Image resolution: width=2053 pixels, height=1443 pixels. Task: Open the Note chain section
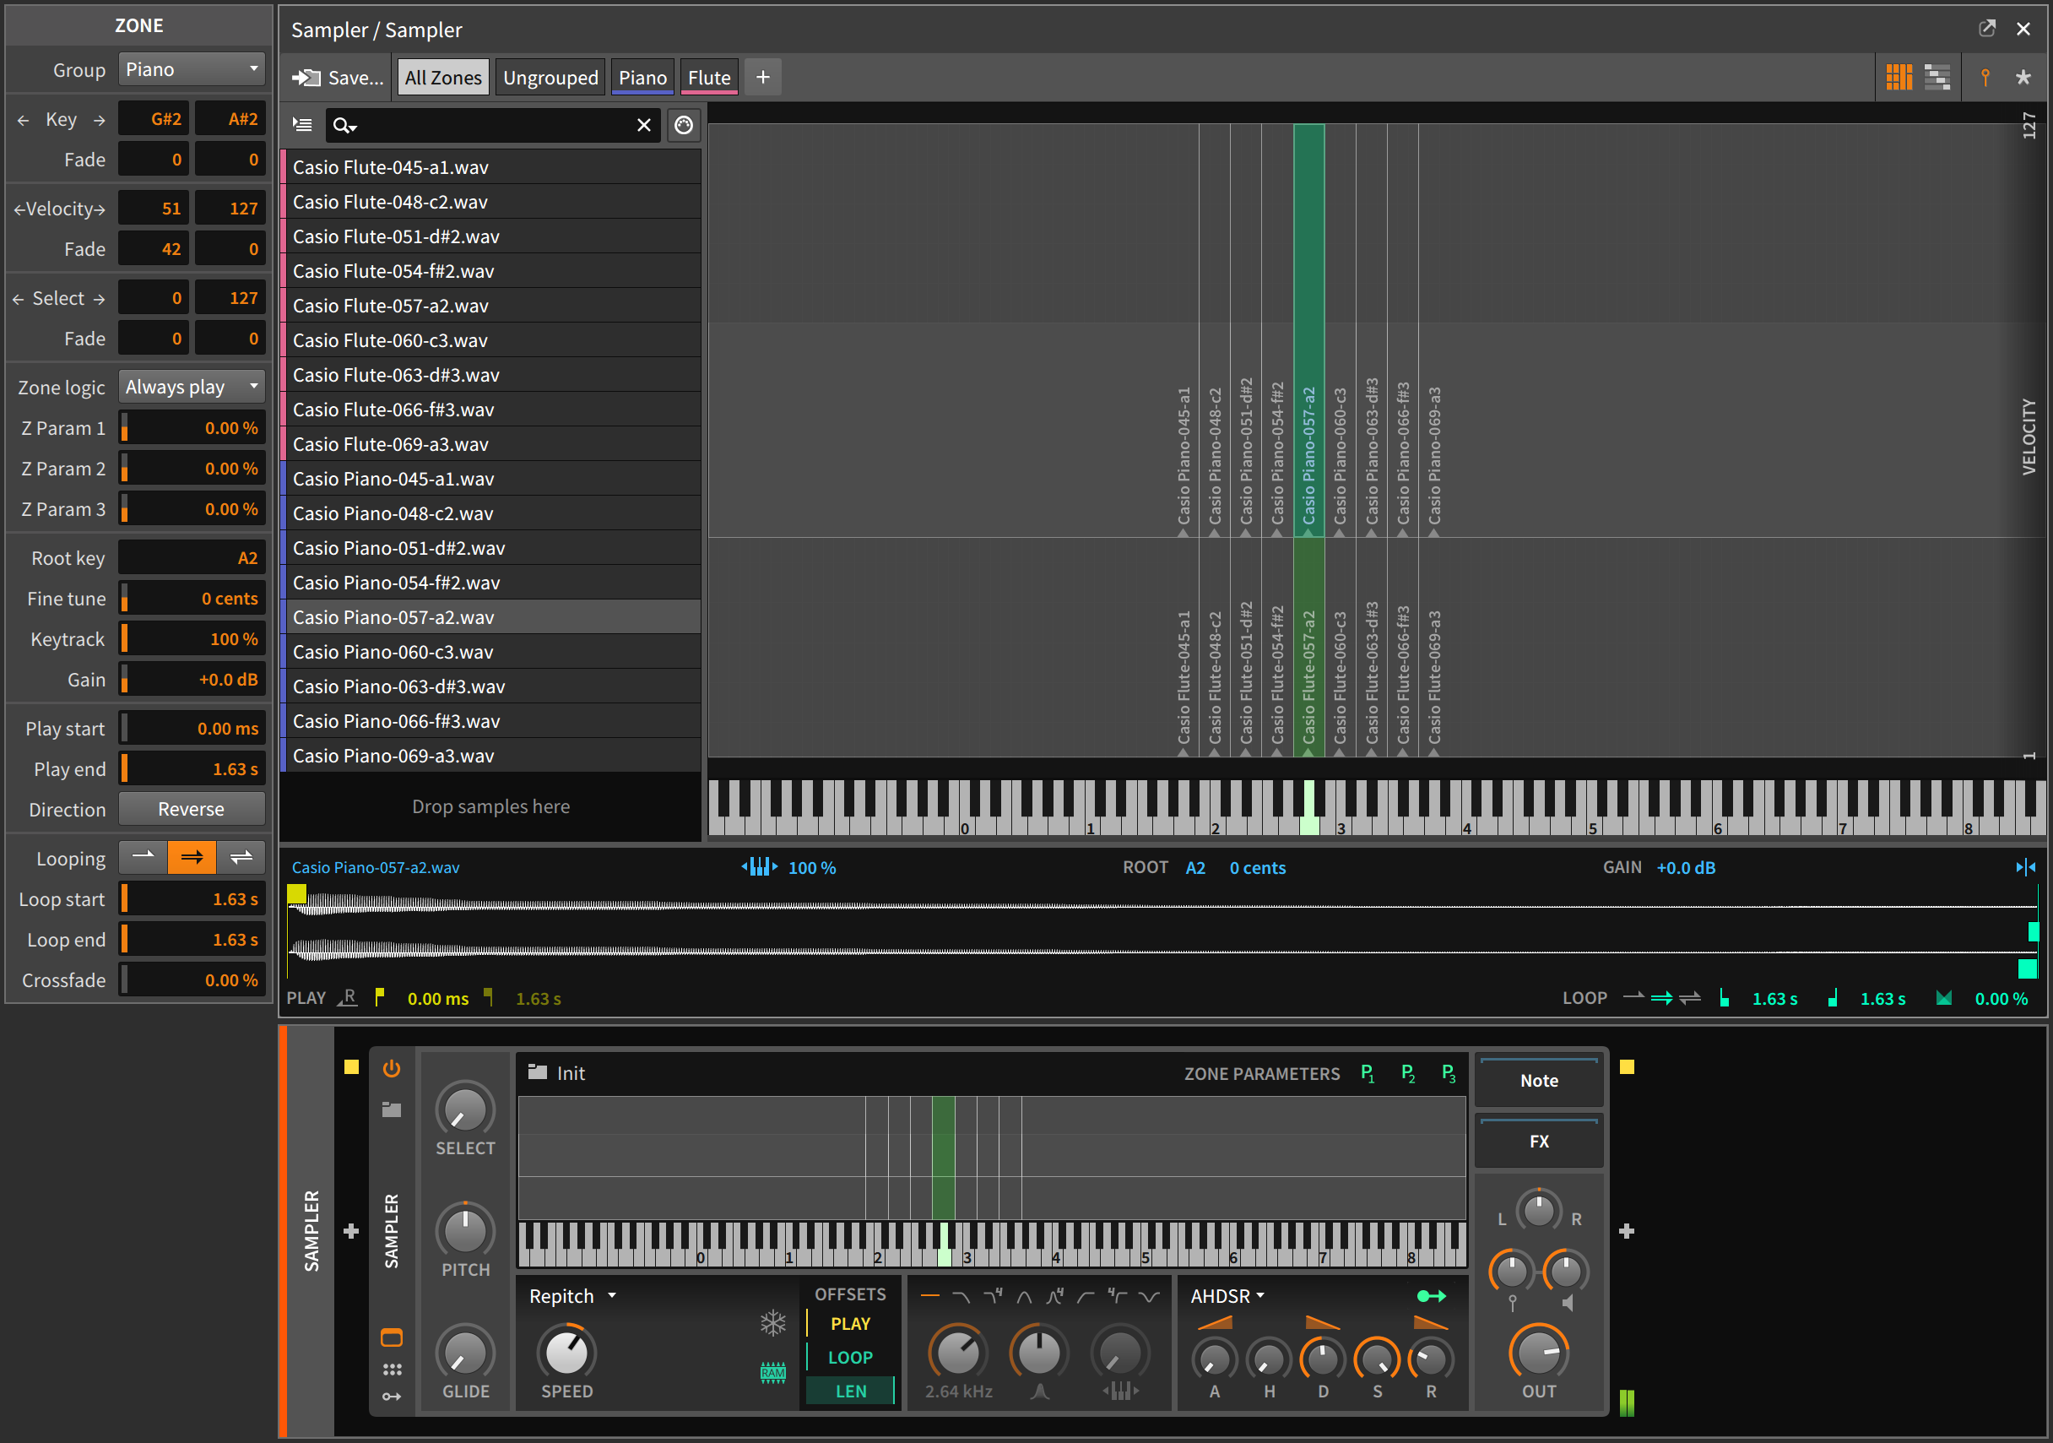[x=1538, y=1081]
